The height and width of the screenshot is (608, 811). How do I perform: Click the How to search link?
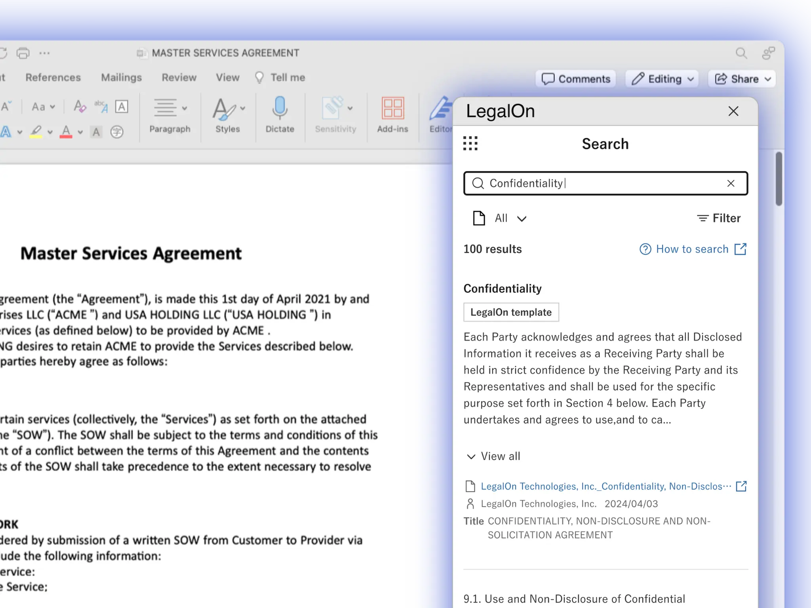[692, 249]
